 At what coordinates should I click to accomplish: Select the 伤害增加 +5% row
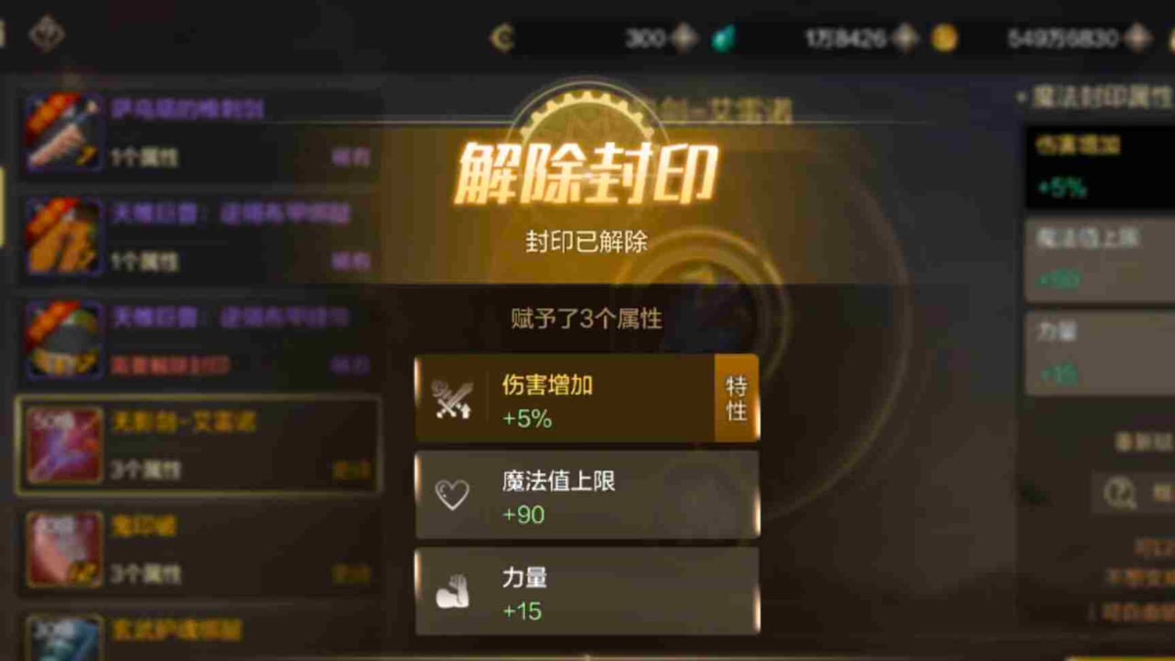click(x=587, y=399)
